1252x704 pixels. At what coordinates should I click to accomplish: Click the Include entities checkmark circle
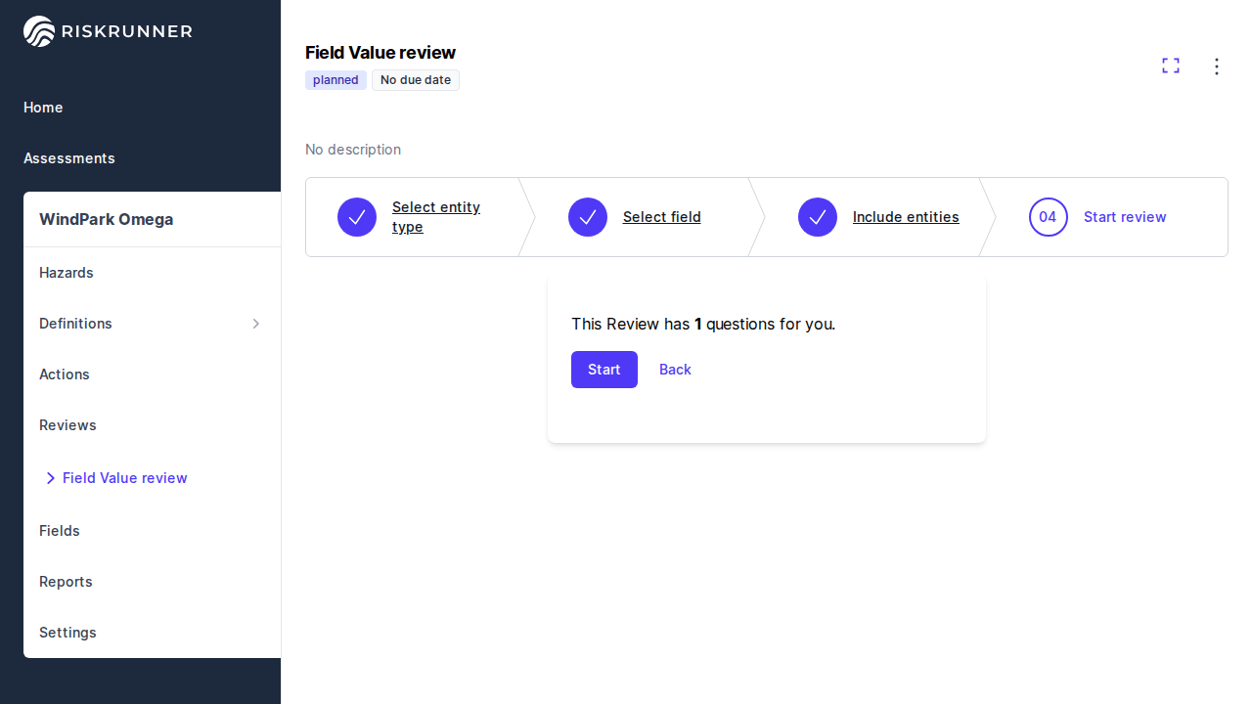(x=818, y=217)
